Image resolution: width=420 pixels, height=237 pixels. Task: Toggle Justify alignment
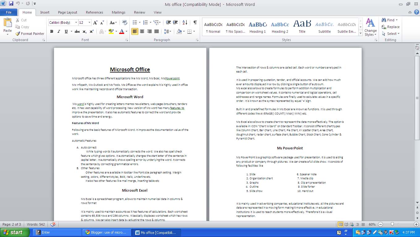[x=157, y=31]
